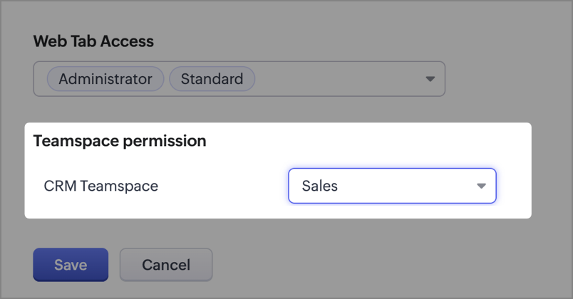Click the left edge of the Sales select box
The height and width of the screenshot is (299, 573).
pyautogui.click(x=293, y=187)
